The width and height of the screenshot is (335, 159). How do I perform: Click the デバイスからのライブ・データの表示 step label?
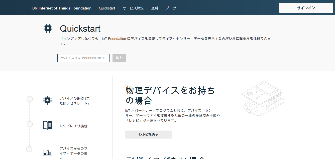coord(73,153)
